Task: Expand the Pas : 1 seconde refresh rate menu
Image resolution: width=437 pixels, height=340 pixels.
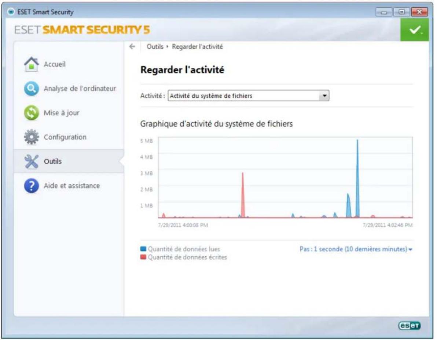Action: 356,249
